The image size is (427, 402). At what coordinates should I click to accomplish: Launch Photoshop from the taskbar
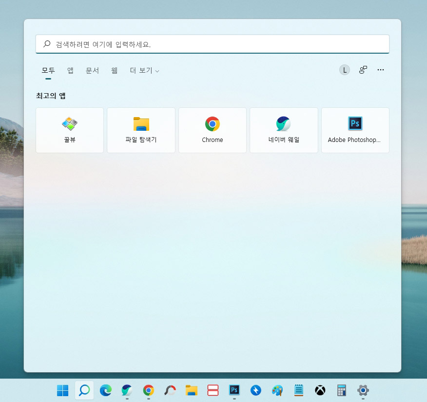coord(234,390)
